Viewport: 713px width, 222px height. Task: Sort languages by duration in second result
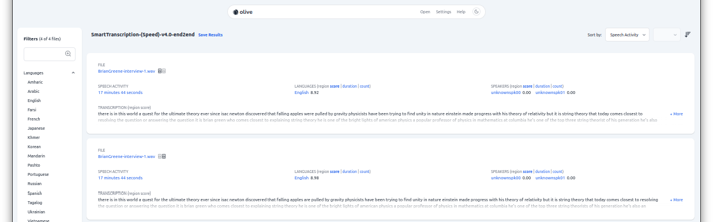[x=350, y=171]
